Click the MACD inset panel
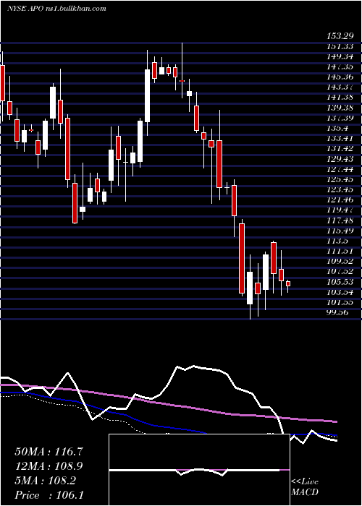This screenshot has height=506, width=362. tap(199, 470)
